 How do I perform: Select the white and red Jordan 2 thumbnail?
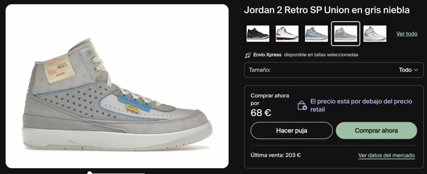tap(287, 34)
